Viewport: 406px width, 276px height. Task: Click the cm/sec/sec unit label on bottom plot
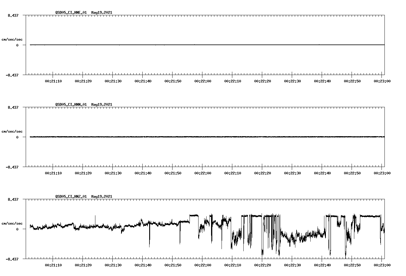13,223
